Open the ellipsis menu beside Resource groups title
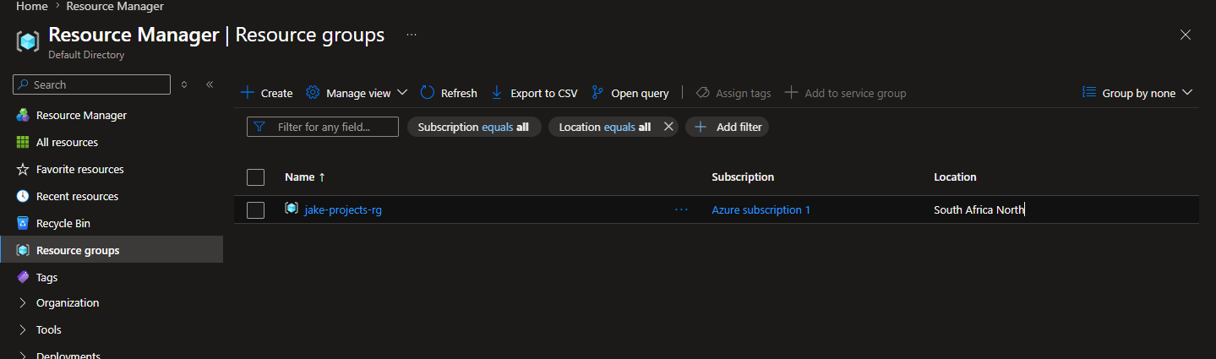 (x=412, y=35)
